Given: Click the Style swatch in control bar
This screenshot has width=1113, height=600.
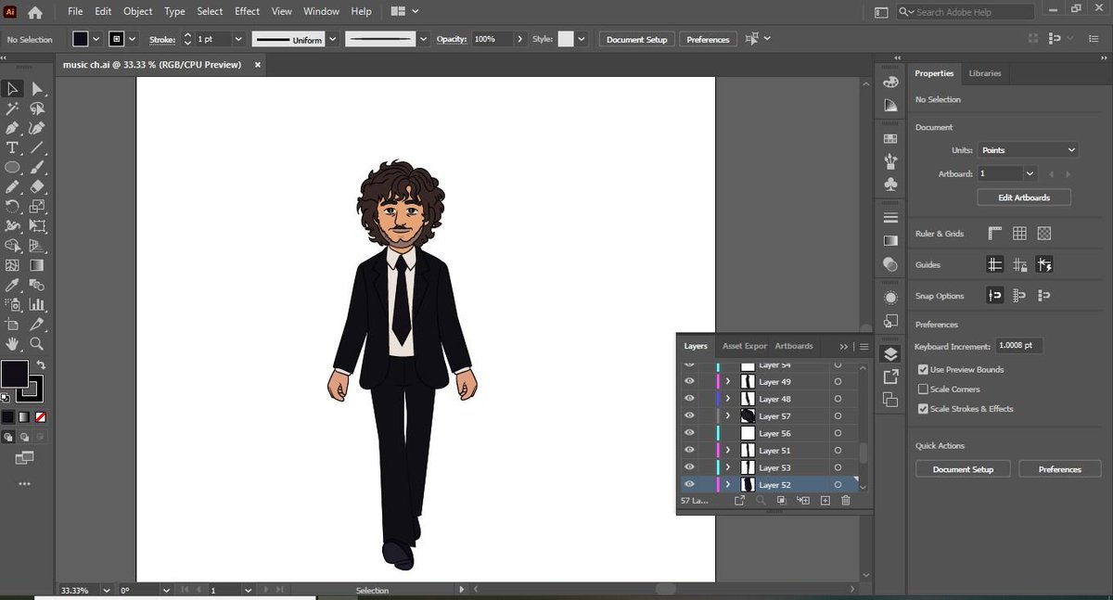Looking at the screenshot, I should 565,39.
